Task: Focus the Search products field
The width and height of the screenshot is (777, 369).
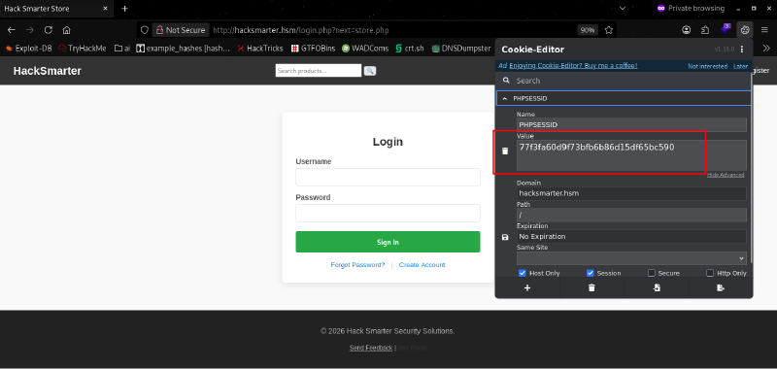Action: (x=319, y=71)
